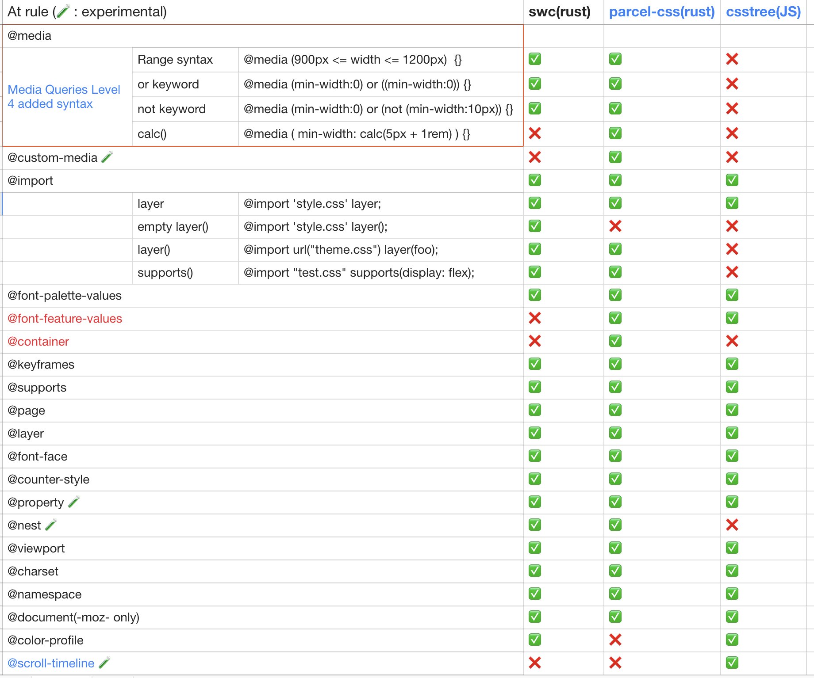814x678 pixels.
Task: Select csstree cross mark in Range syntax row
Action: 732,59
